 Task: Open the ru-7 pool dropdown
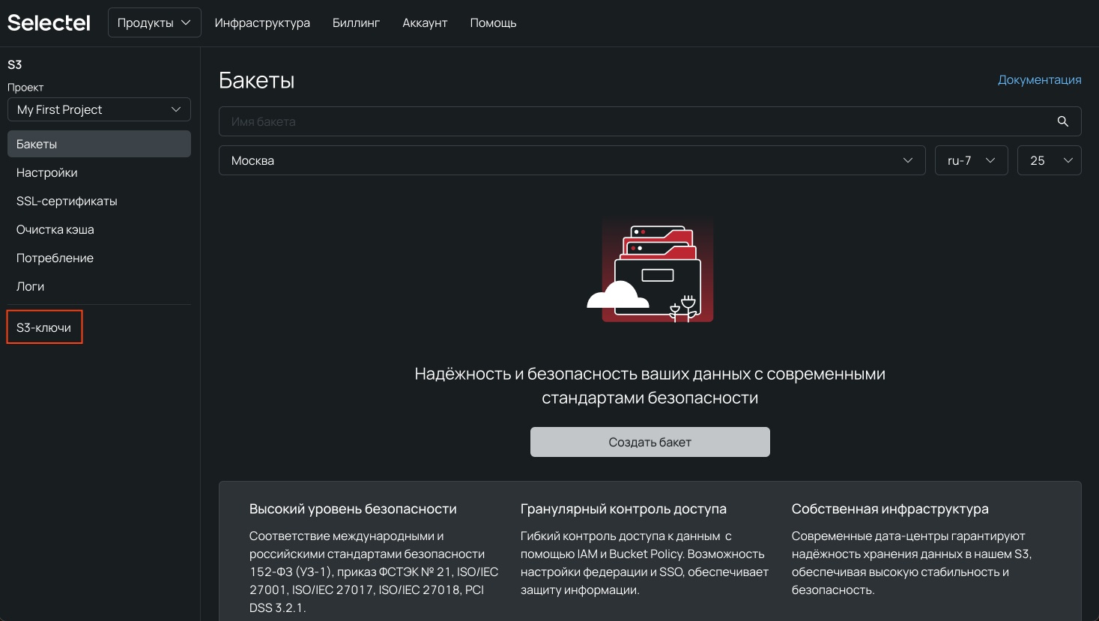971,160
